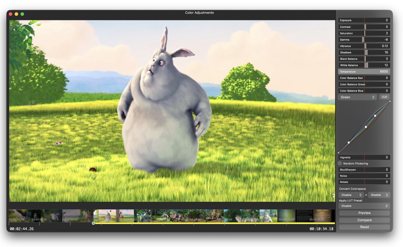Click the Color Adjustments window title
The height and width of the screenshot is (247, 403).
(199, 13)
